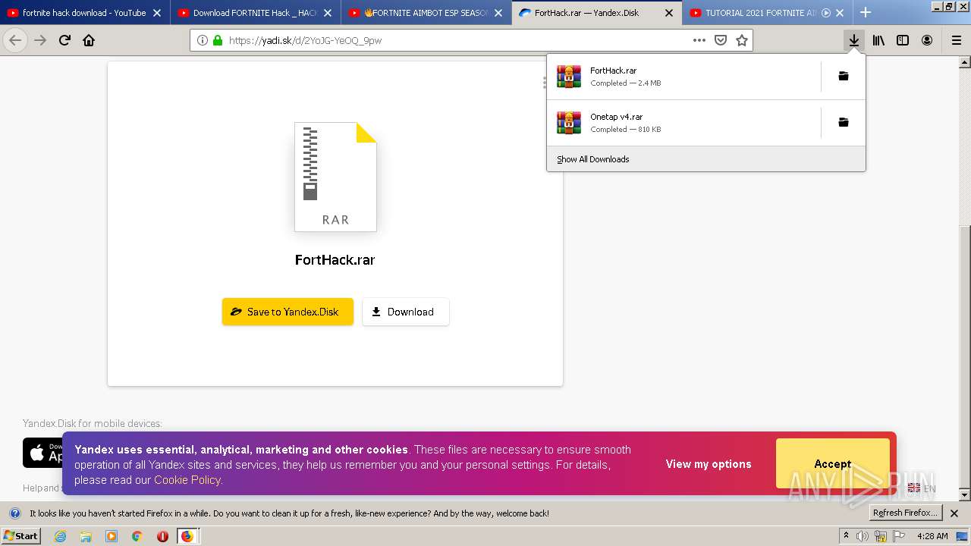Viewport: 971px width, 546px height.
Task: Click Save to Yandex.Disk button
Action: [288, 312]
